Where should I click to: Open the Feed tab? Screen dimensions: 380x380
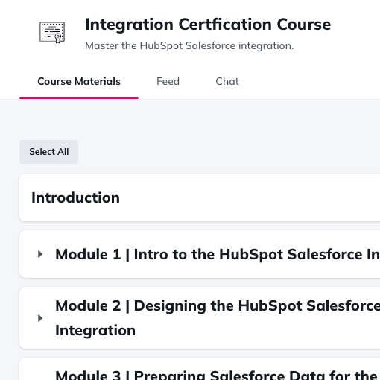pyautogui.click(x=168, y=81)
